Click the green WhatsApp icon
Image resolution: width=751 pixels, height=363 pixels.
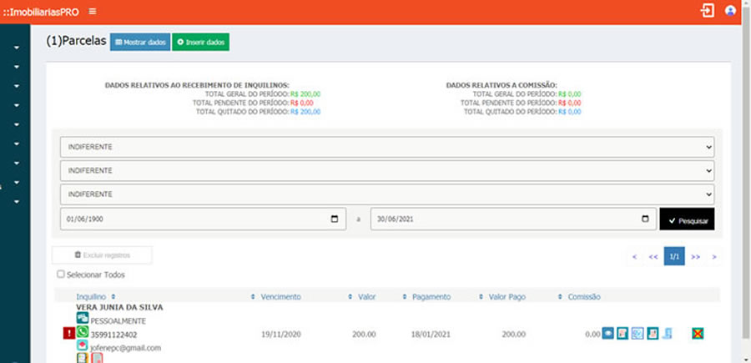pyautogui.click(x=83, y=332)
